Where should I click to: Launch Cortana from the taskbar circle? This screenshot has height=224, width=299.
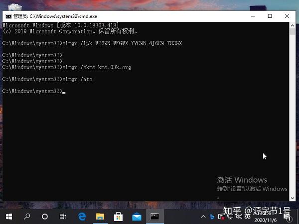tap(45, 217)
